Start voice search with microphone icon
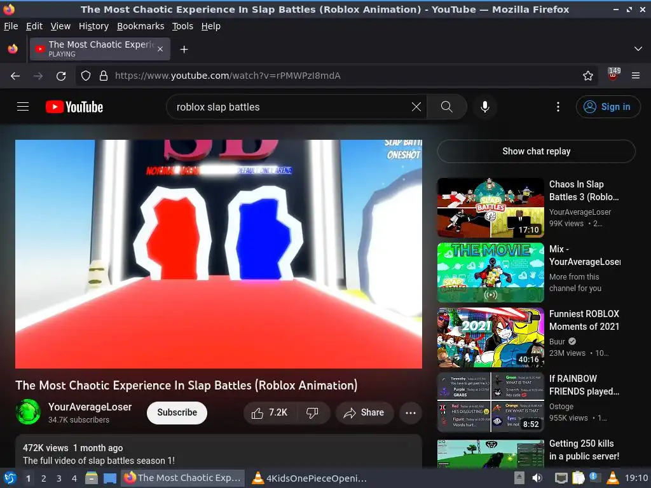This screenshot has width=651, height=488. (484, 107)
